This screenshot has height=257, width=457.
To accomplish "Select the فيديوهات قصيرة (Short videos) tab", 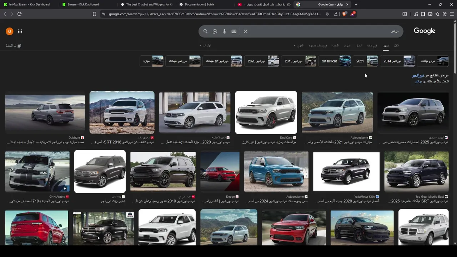I will pos(318,46).
